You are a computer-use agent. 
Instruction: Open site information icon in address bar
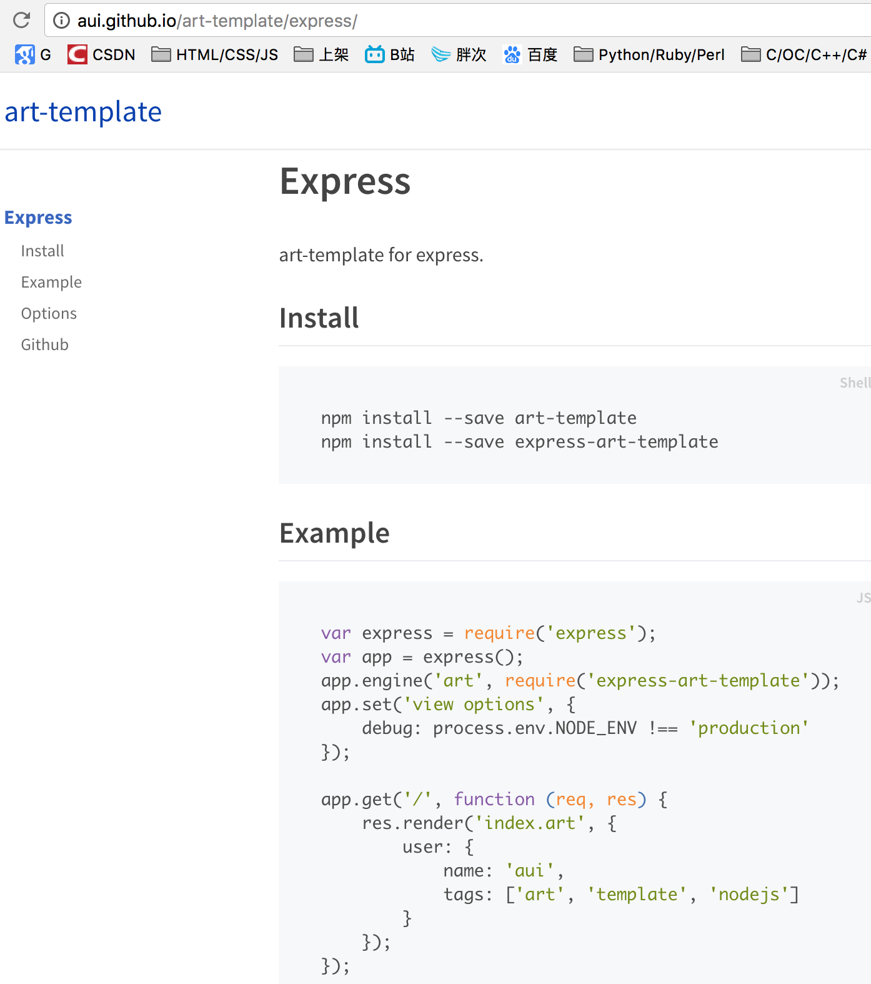[x=61, y=21]
